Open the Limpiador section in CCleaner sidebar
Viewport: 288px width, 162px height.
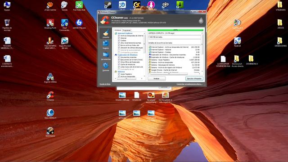pos(106,34)
